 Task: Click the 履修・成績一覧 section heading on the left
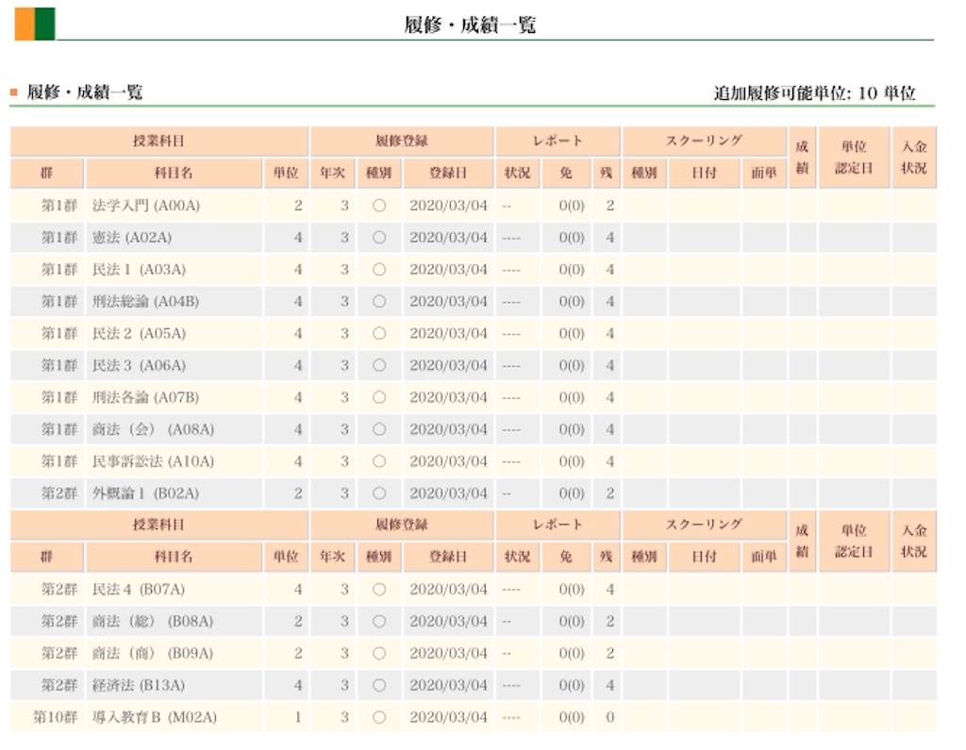click(85, 92)
